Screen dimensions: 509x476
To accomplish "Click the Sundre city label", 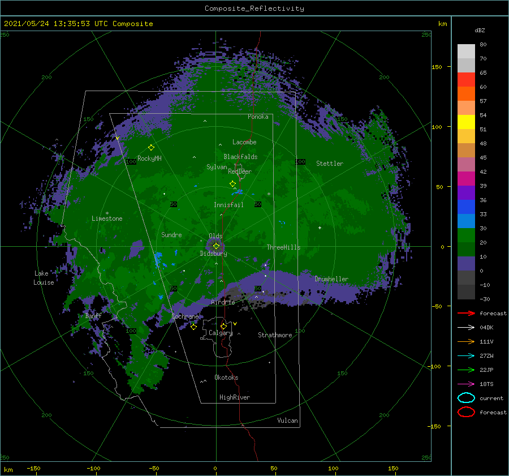I will [x=171, y=234].
